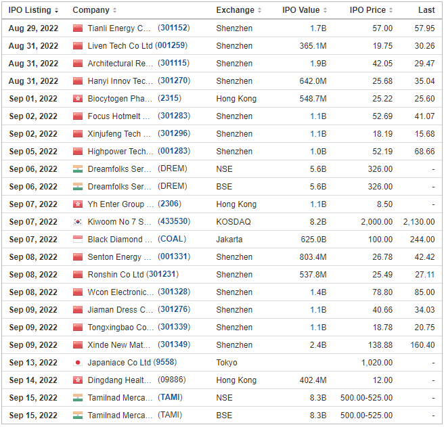Click Hong Kong flag beside Dingdang Healt
The image size is (446, 427).
pyautogui.click(x=78, y=380)
